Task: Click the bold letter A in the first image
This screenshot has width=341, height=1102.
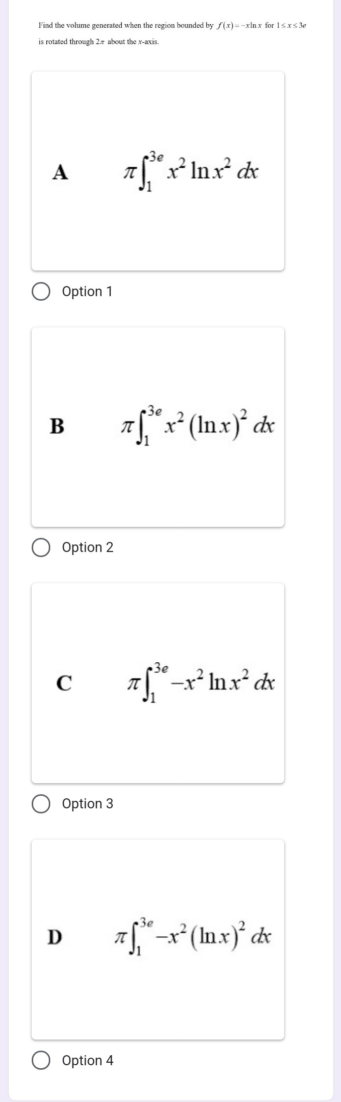Action: 60,172
